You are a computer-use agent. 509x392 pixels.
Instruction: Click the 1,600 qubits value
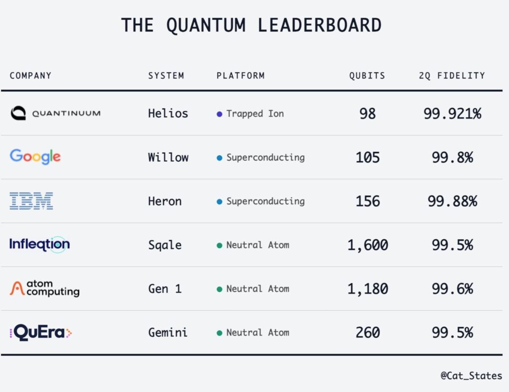click(x=368, y=245)
